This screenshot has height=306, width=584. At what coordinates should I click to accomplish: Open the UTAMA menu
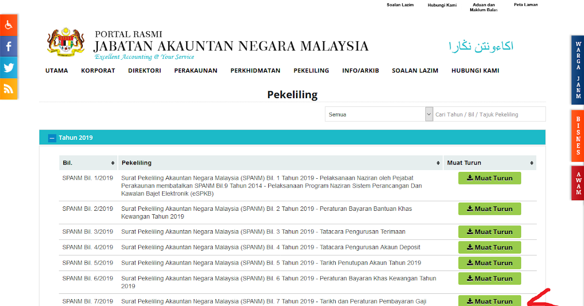(x=57, y=70)
